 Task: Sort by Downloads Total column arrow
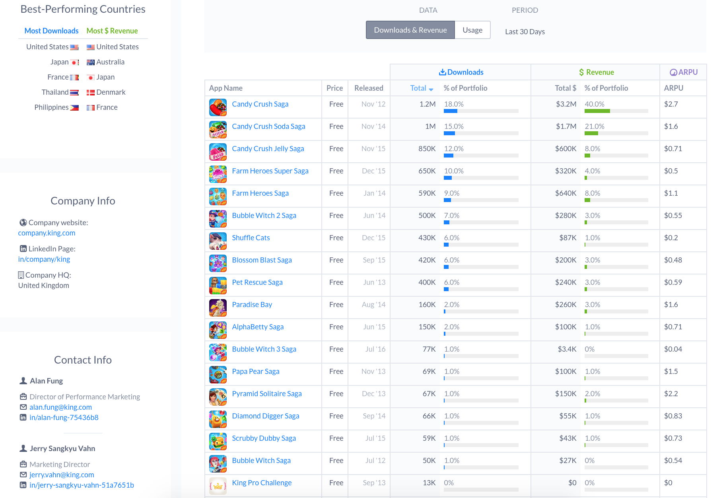[x=431, y=89]
